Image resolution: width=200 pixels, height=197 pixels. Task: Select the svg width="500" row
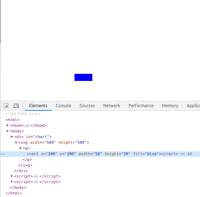click(x=54, y=142)
